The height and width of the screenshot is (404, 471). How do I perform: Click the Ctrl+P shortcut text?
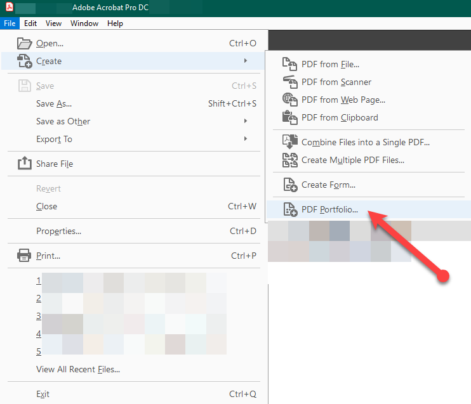(x=244, y=256)
